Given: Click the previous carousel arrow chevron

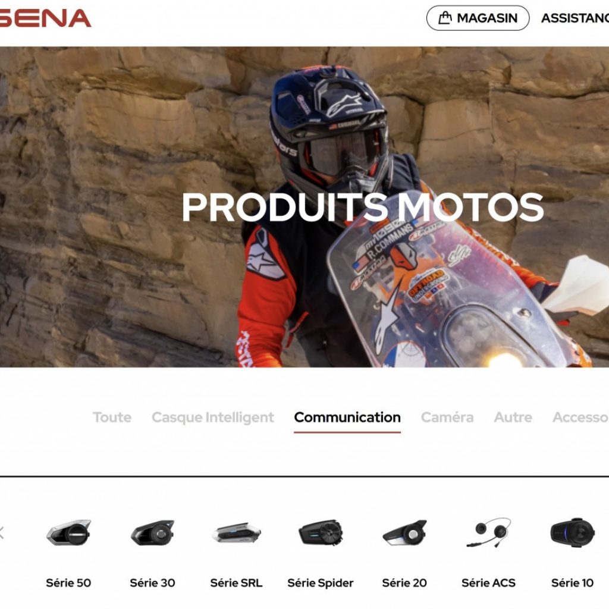Looking at the screenshot, I should tap(2, 533).
